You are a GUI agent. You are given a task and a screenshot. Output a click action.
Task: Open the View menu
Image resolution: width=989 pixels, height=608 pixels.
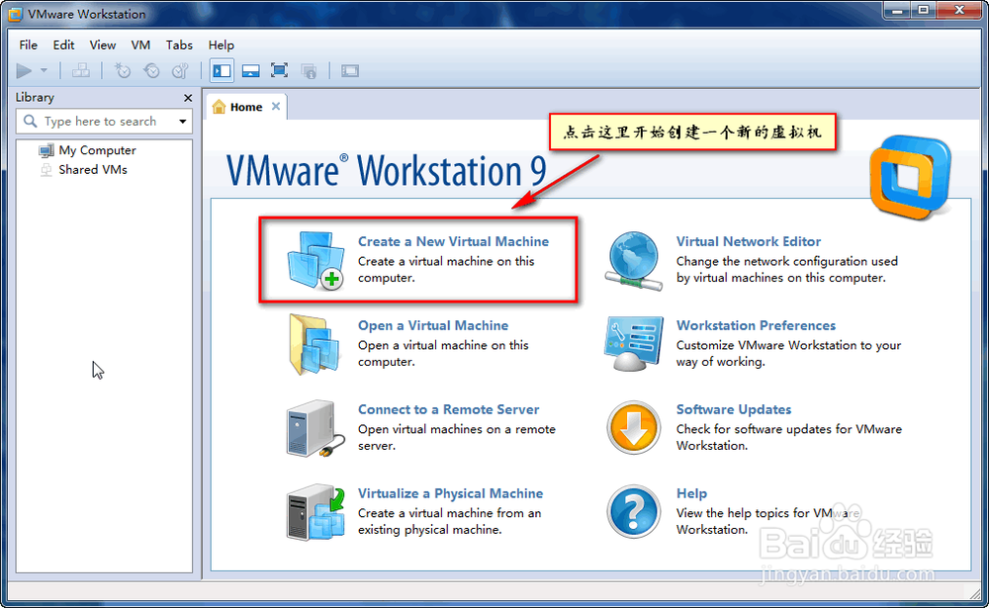pyautogui.click(x=102, y=44)
